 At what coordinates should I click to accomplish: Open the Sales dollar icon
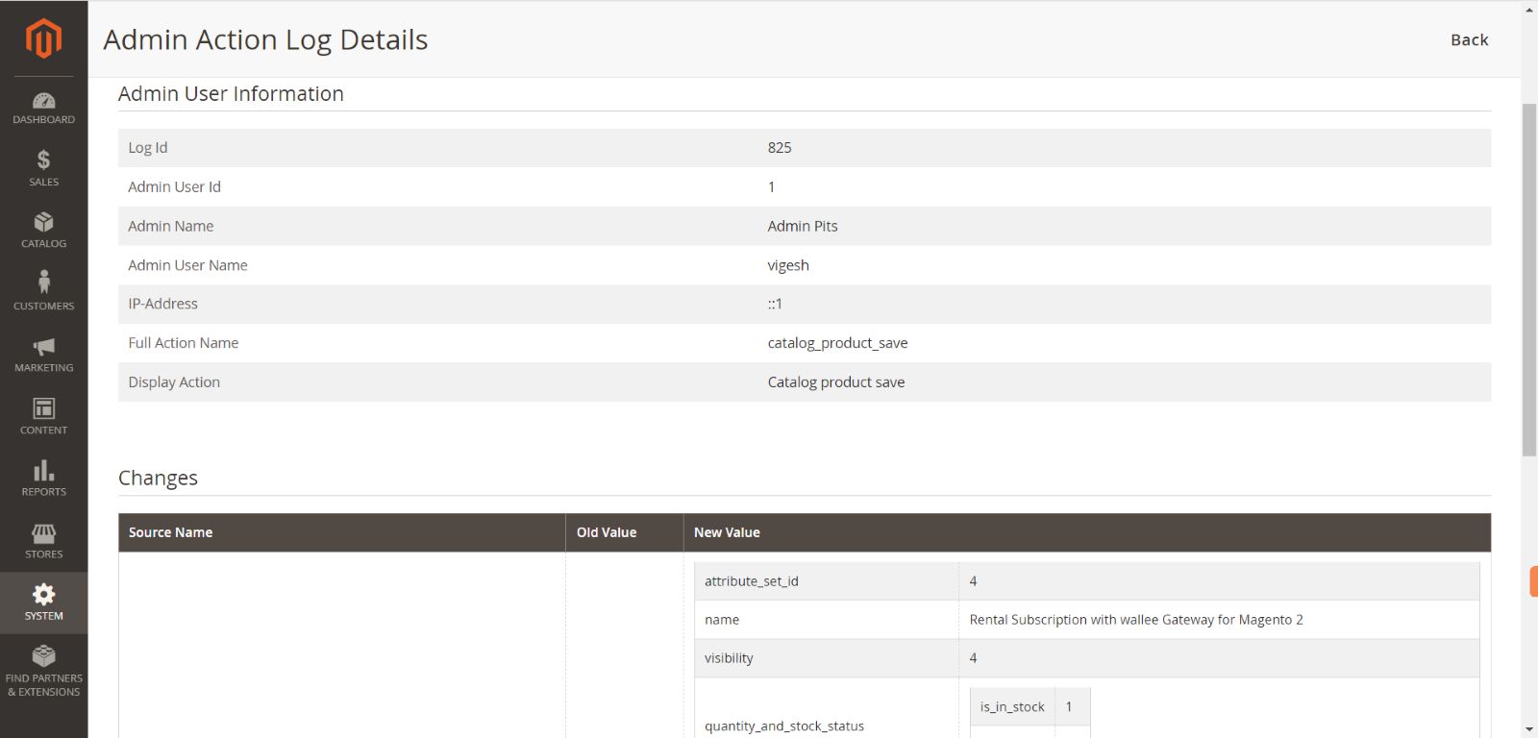(43, 160)
